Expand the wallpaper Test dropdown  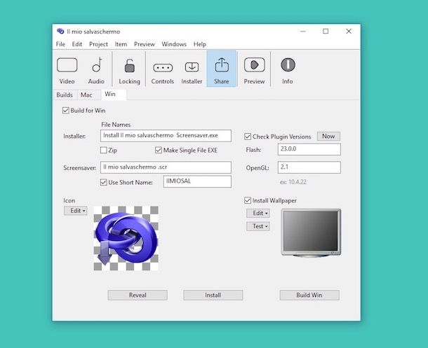258,226
